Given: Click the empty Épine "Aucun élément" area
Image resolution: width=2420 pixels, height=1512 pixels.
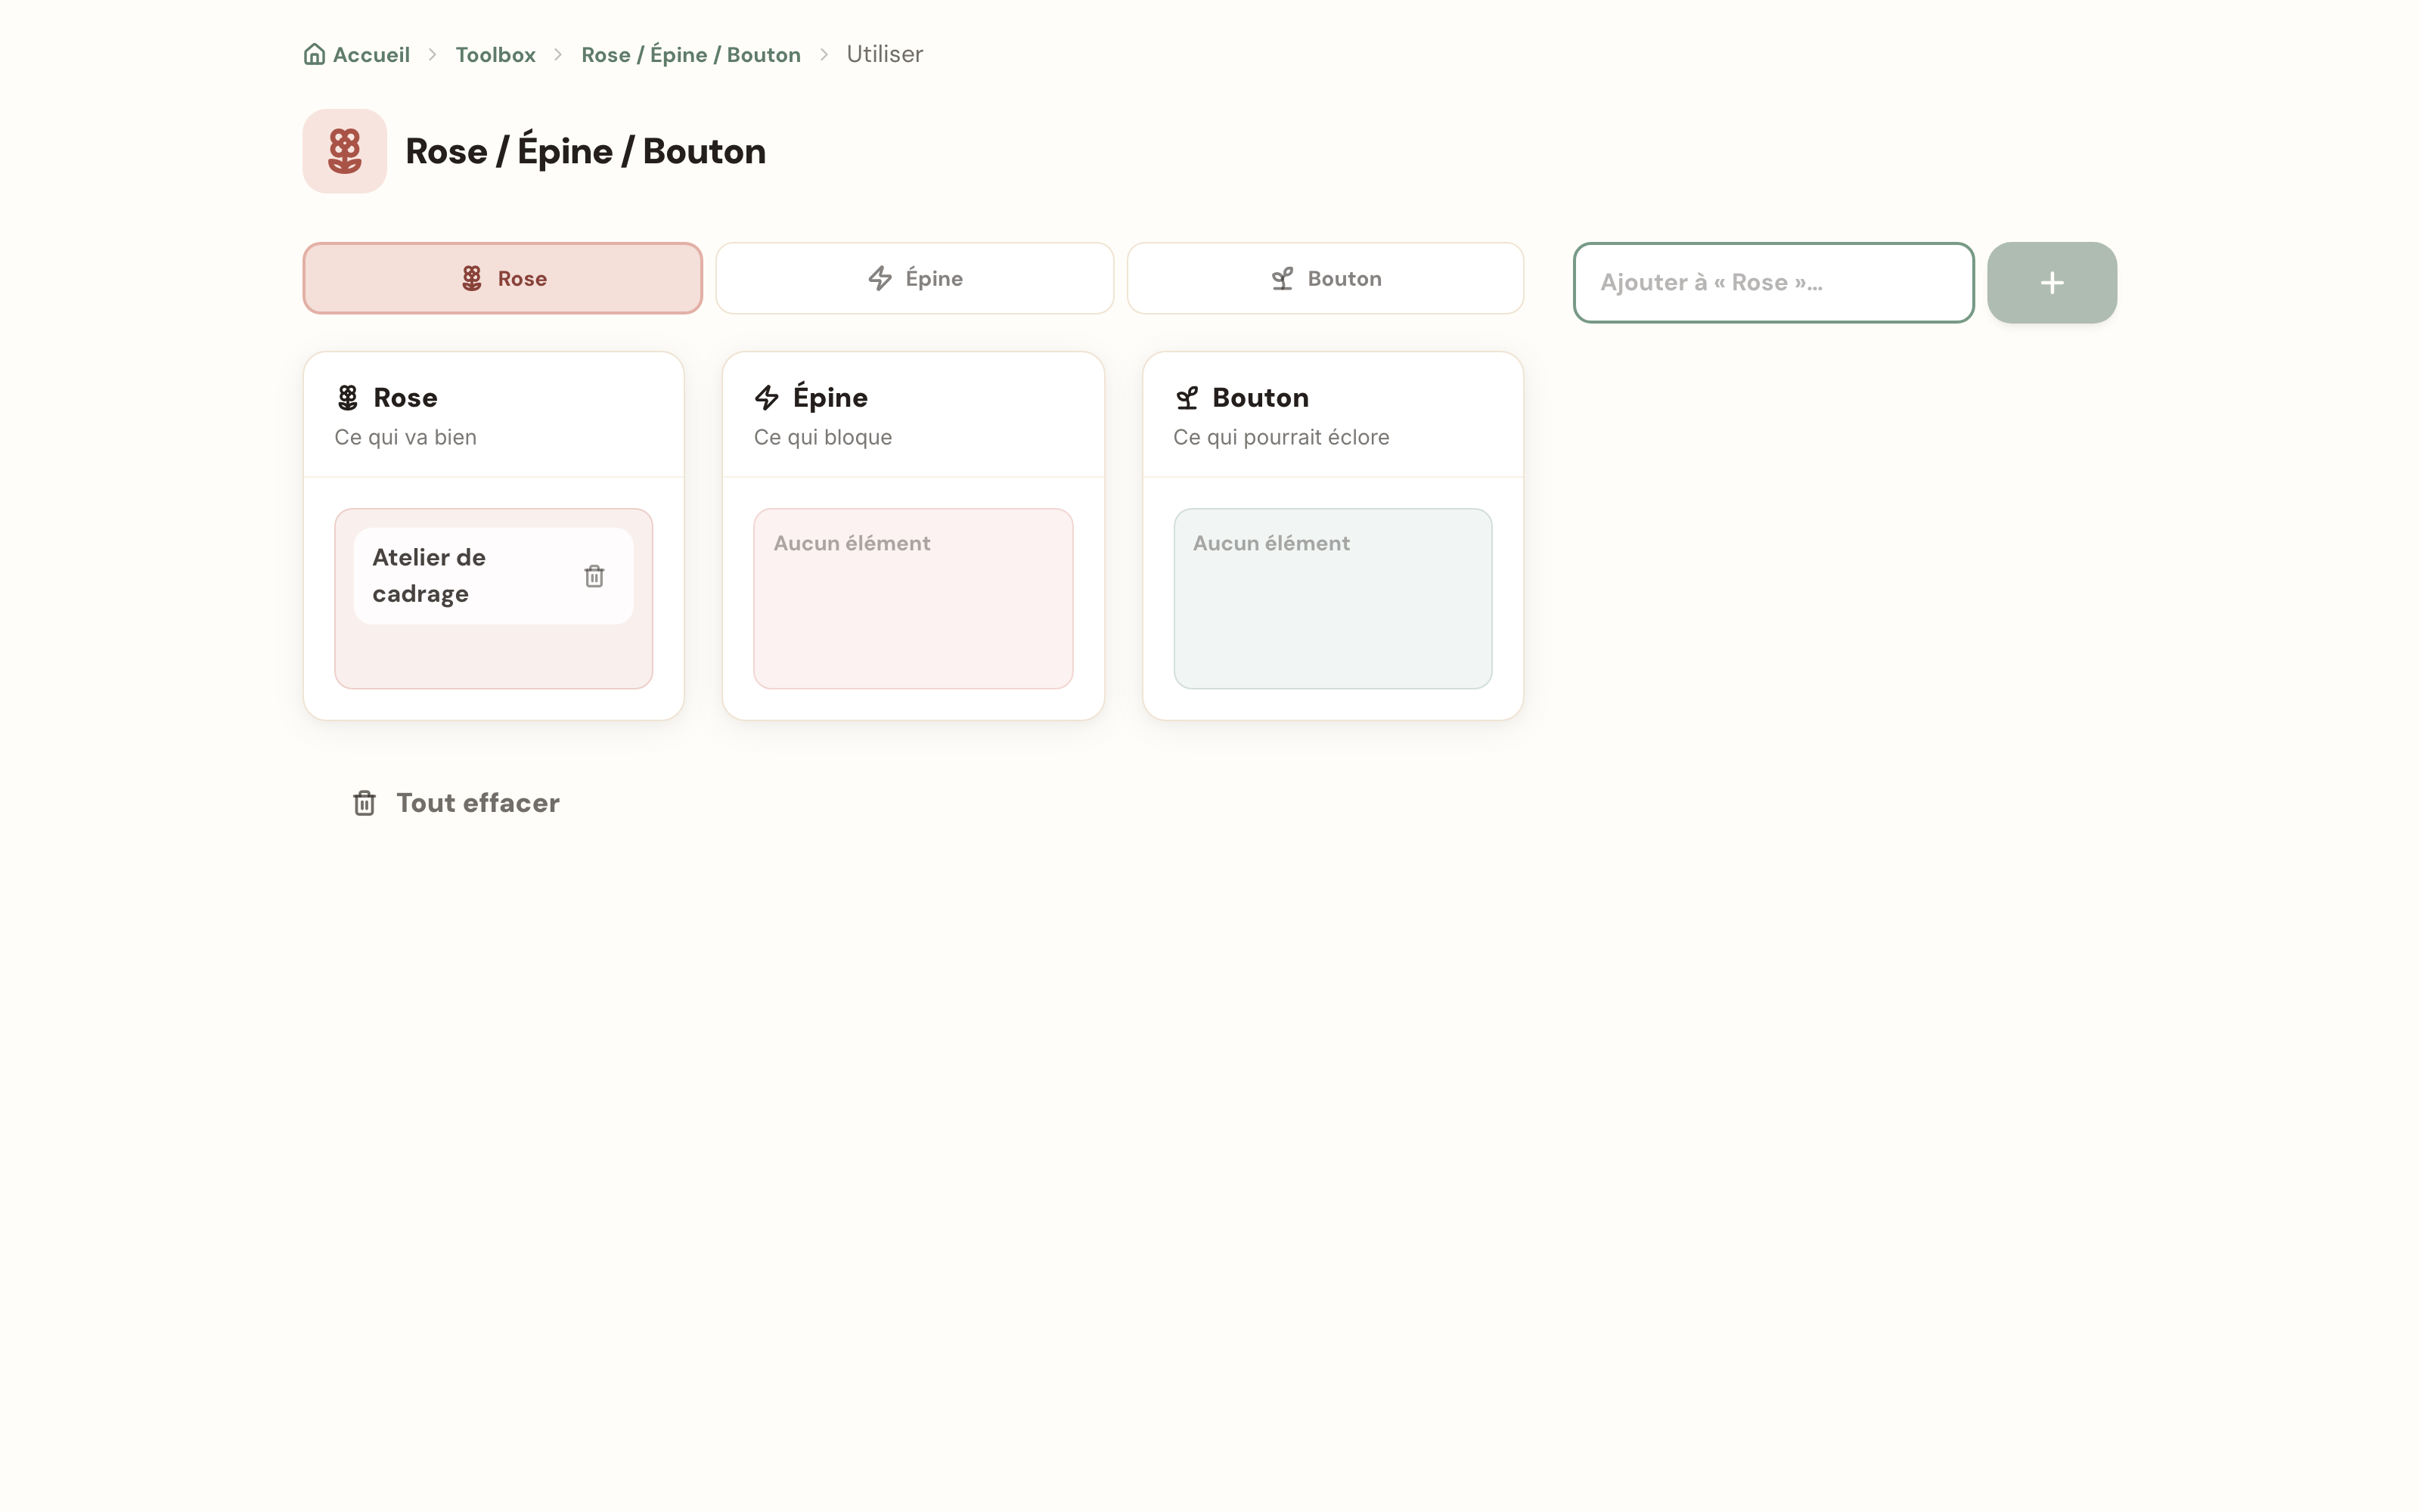Looking at the screenshot, I should point(913,599).
